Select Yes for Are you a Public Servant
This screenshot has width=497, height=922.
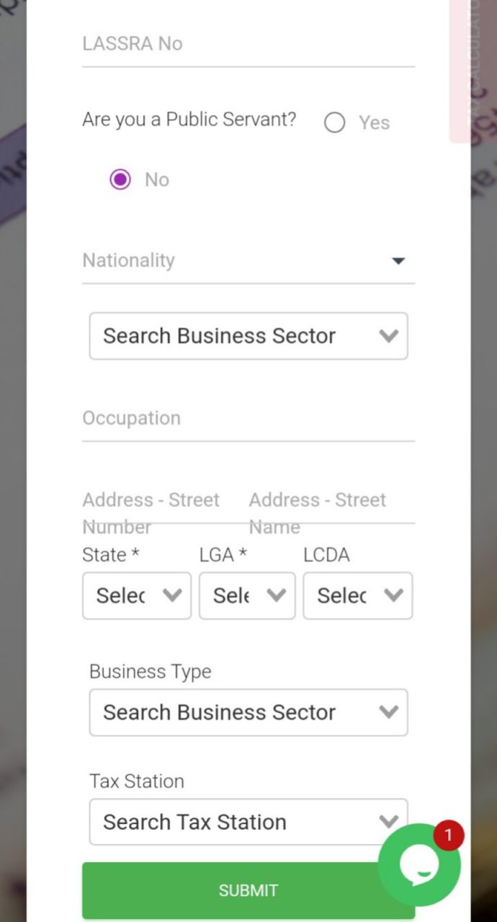[x=334, y=123]
